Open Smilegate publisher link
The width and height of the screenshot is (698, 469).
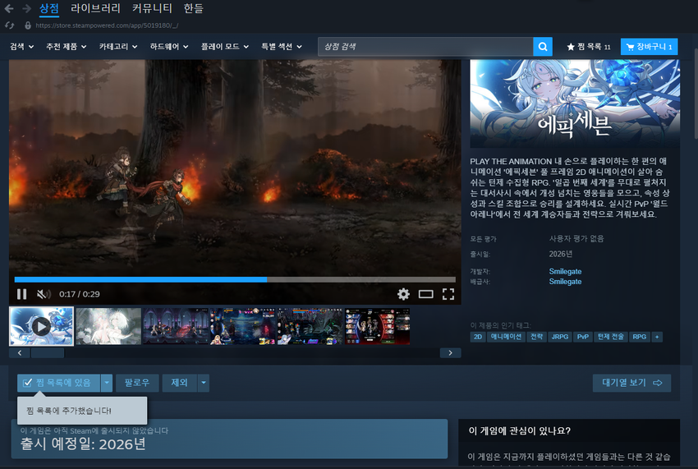565,282
